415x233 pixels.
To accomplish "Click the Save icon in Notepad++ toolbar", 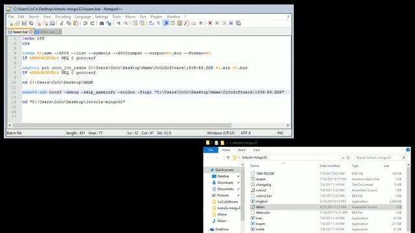I will pos(24,23).
